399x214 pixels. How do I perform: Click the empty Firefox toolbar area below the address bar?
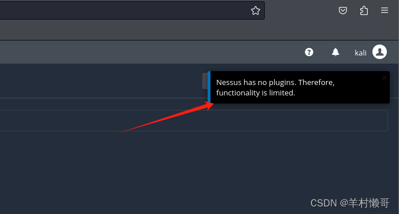[198, 29]
